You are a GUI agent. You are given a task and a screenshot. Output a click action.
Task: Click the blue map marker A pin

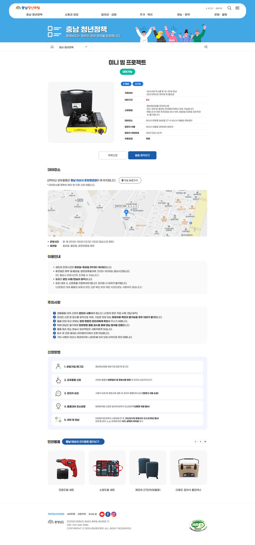pyautogui.click(x=126, y=212)
